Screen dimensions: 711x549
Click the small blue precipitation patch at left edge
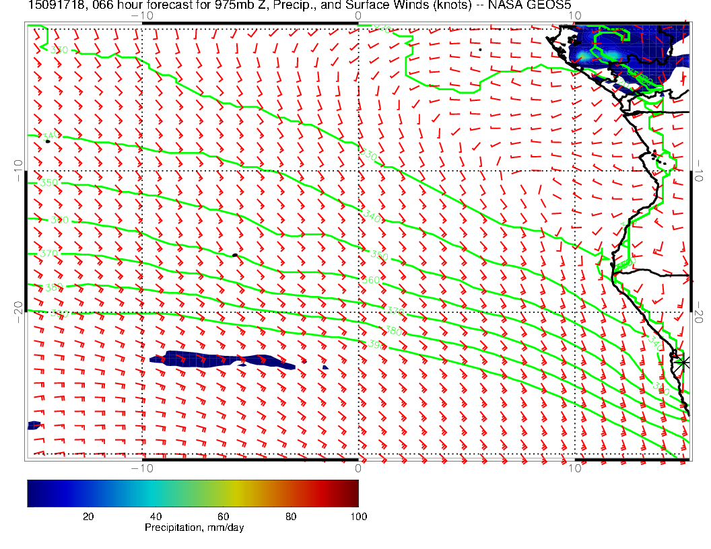pyautogui.click(x=34, y=425)
